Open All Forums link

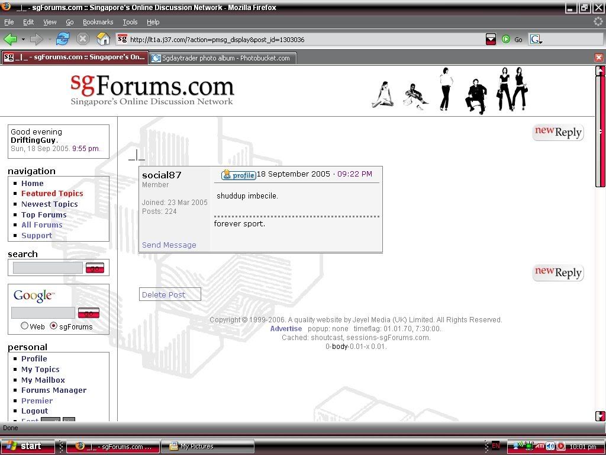click(42, 225)
